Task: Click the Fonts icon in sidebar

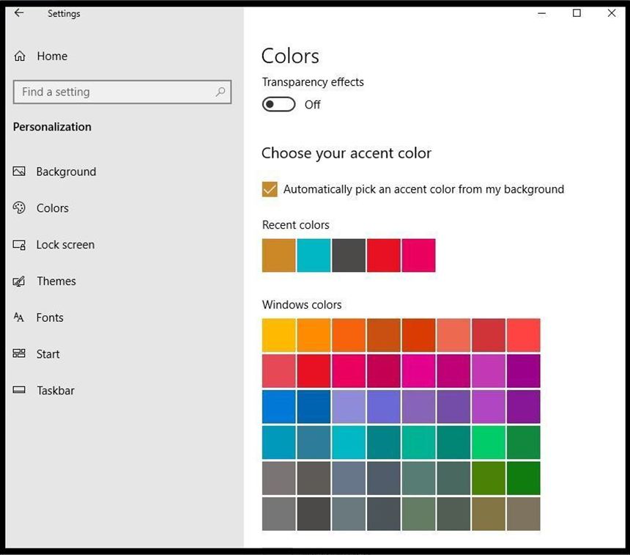Action: (x=20, y=317)
